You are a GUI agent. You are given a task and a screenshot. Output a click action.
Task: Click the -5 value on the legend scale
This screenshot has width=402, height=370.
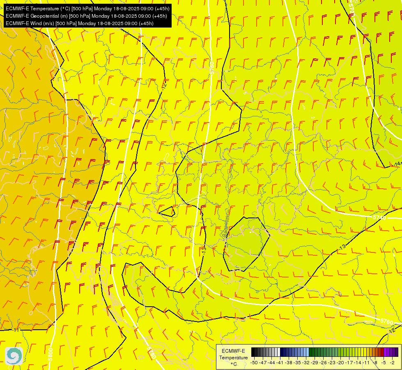pos(383,363)
